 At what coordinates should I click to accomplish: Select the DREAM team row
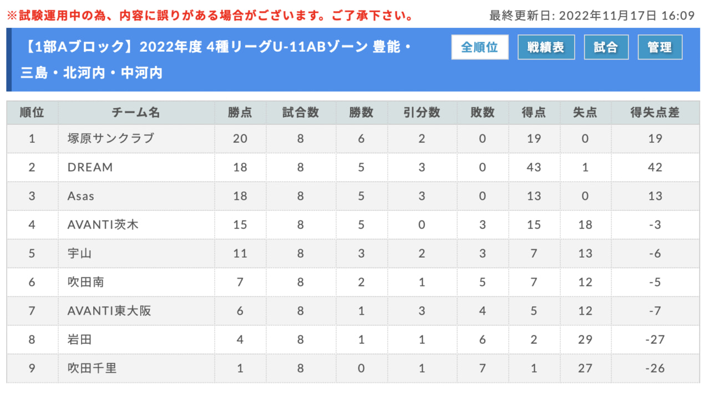click(x=90, y=167)
